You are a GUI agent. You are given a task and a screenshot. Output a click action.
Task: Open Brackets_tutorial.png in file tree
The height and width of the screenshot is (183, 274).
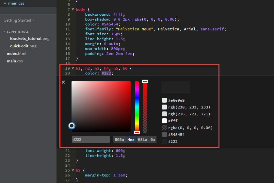point(30,39)
